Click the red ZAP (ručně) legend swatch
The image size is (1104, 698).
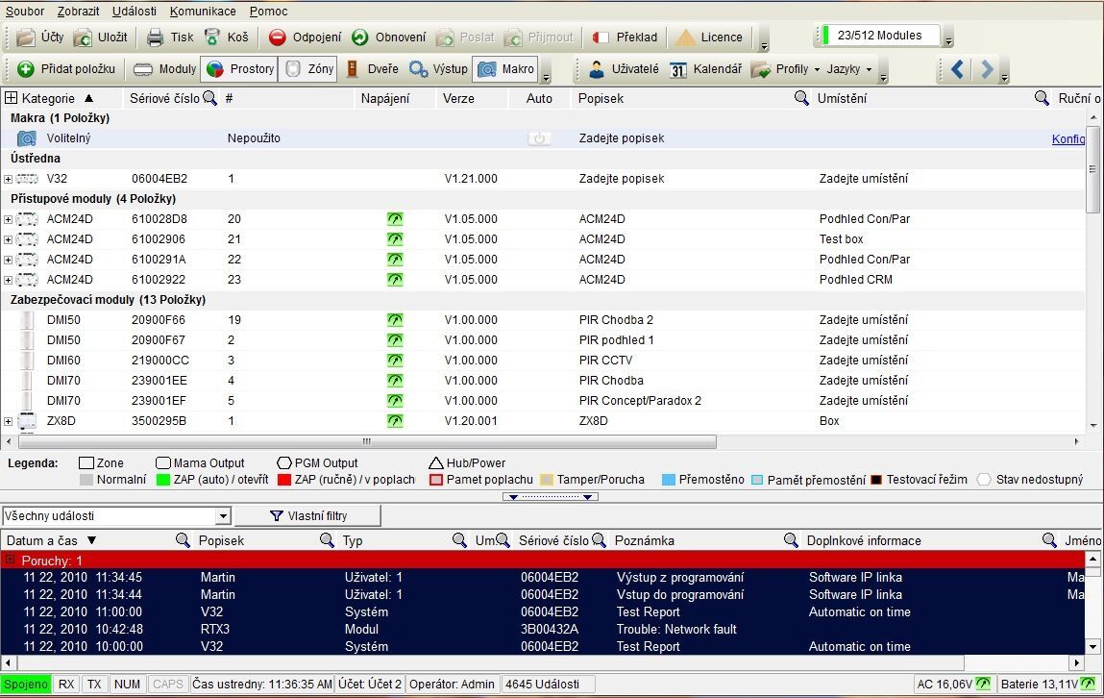coord(283,480)
